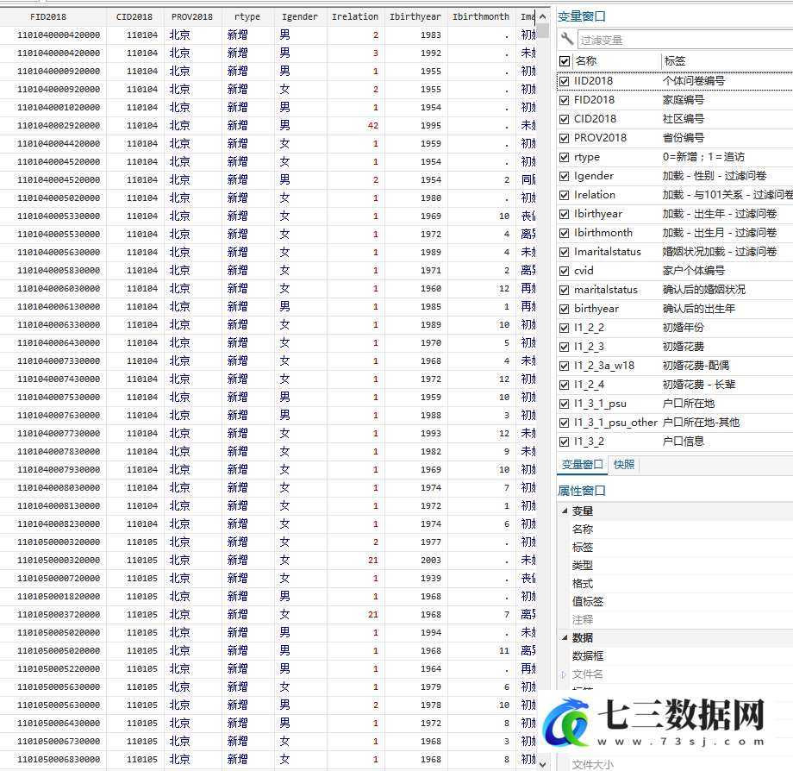Uncheck the CID2018 variable checkbox
The image size is (793, 771).
pos(565,119)
